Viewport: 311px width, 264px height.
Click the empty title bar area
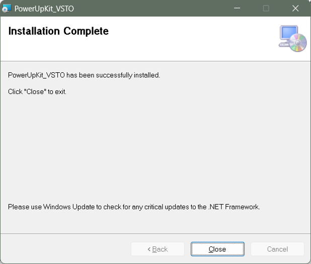pos(151,8)
